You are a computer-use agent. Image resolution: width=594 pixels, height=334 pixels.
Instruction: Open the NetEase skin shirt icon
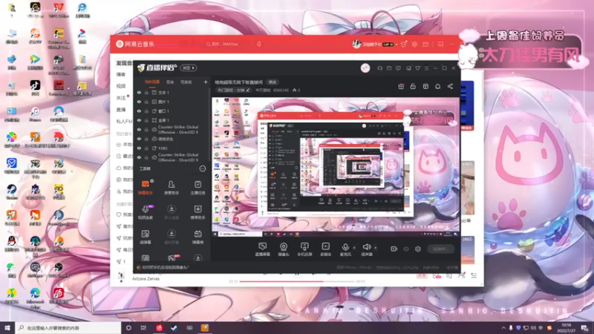click(404, 45)
